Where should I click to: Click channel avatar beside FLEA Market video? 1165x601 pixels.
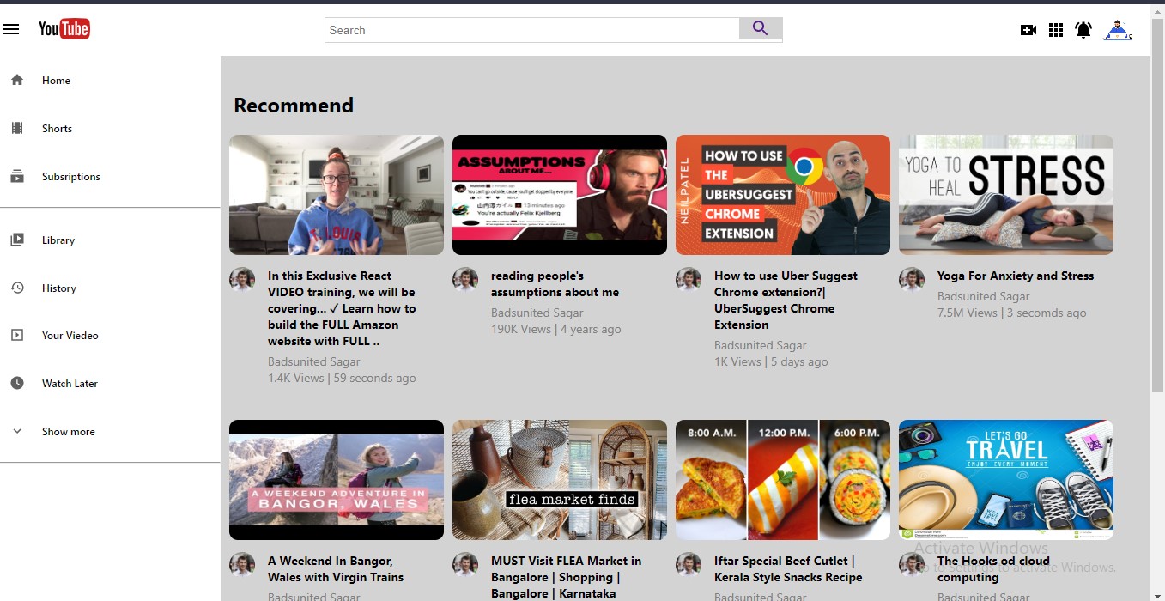pos(465,565)
